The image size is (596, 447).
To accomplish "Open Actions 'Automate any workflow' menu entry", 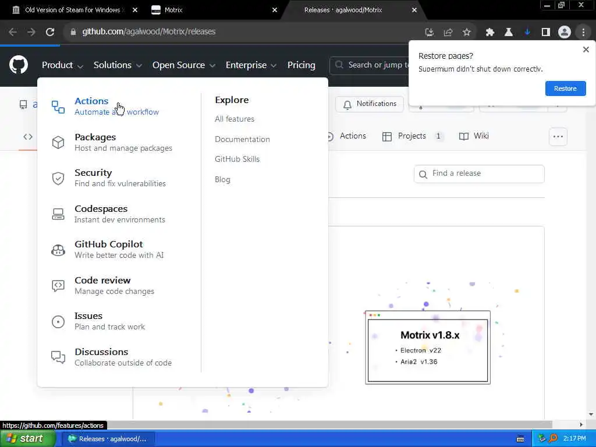I will point(116,106).
